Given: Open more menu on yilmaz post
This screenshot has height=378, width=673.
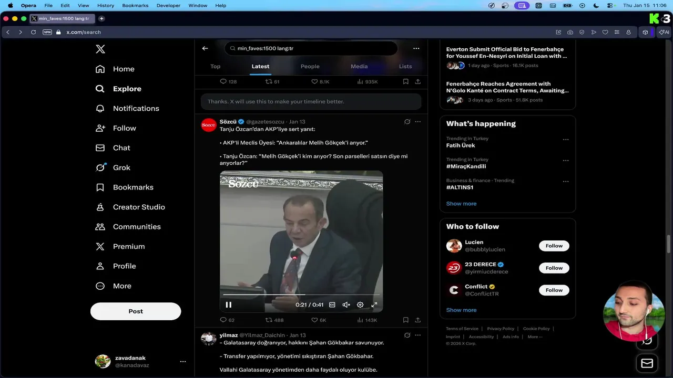Looking at the screenshot, I should 418,335.
